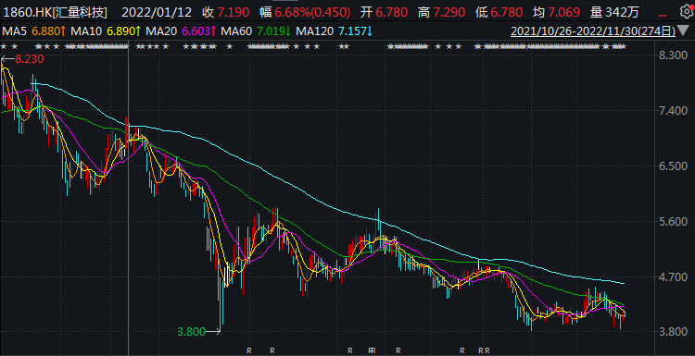Open chart settings gear icon
695x356 pixels.
[x=686, y=12]
